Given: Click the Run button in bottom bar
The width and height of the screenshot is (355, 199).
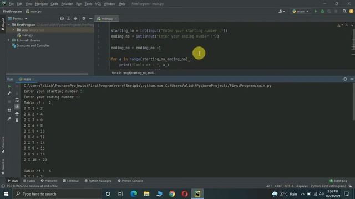Looking at the screenshot, I should coord(13,181).
